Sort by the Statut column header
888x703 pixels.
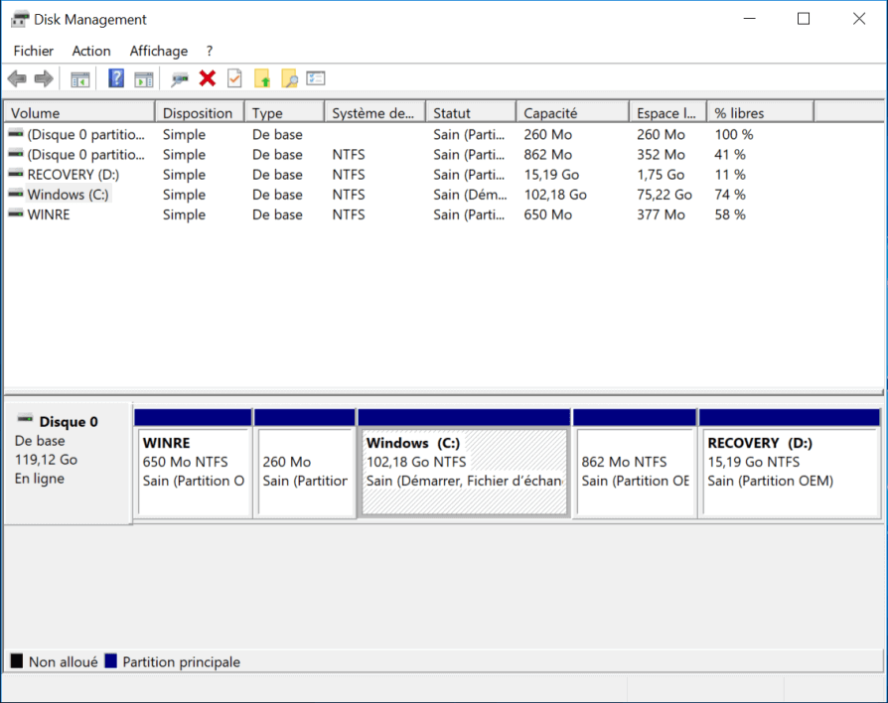point(470,113)
